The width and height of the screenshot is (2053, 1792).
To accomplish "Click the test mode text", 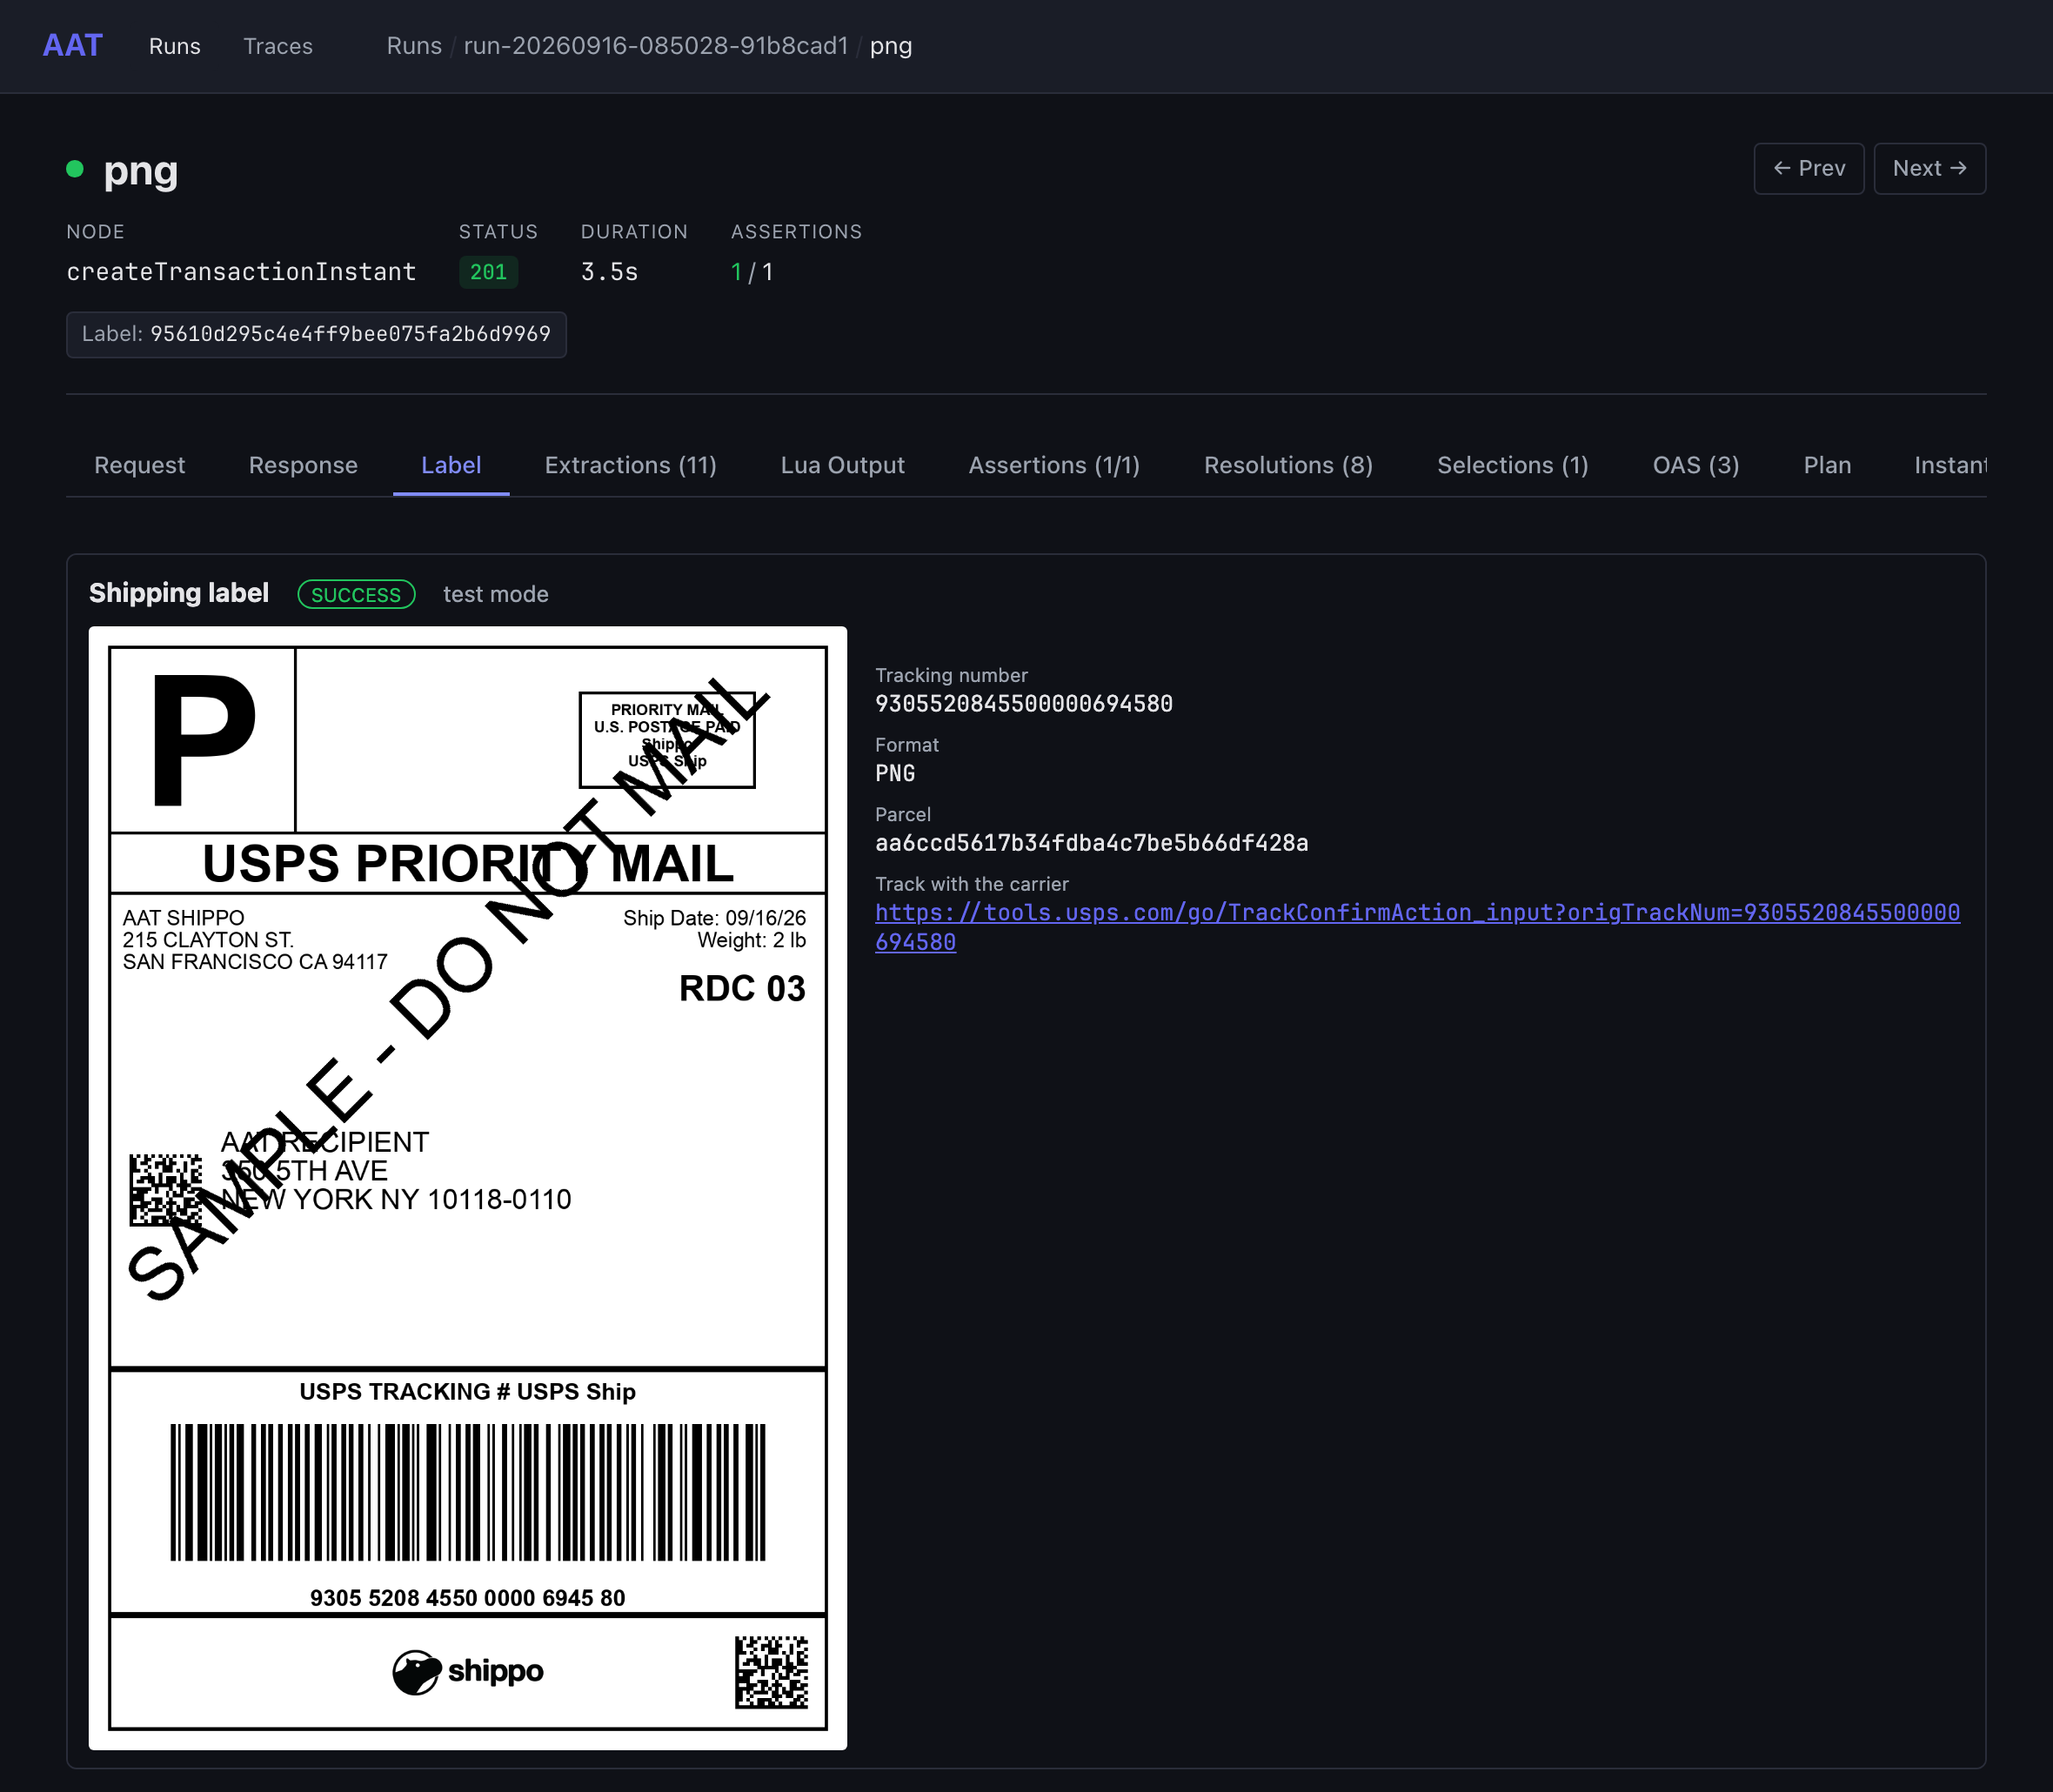I will click(x=495, y=594).
